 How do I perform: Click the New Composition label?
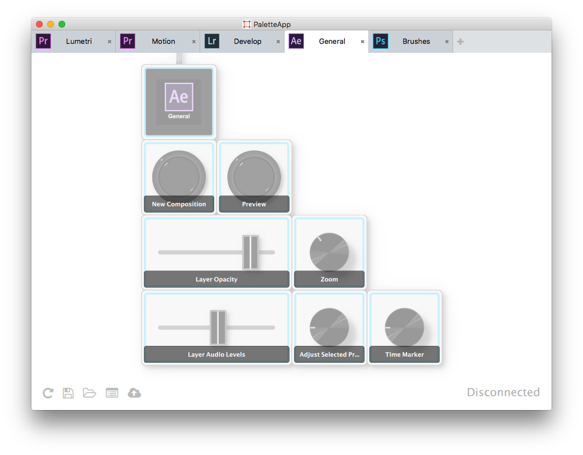[x=179, y=204]
